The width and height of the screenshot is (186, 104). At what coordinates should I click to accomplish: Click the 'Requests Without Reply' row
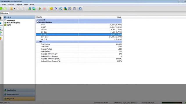click(x=79, y=54)
